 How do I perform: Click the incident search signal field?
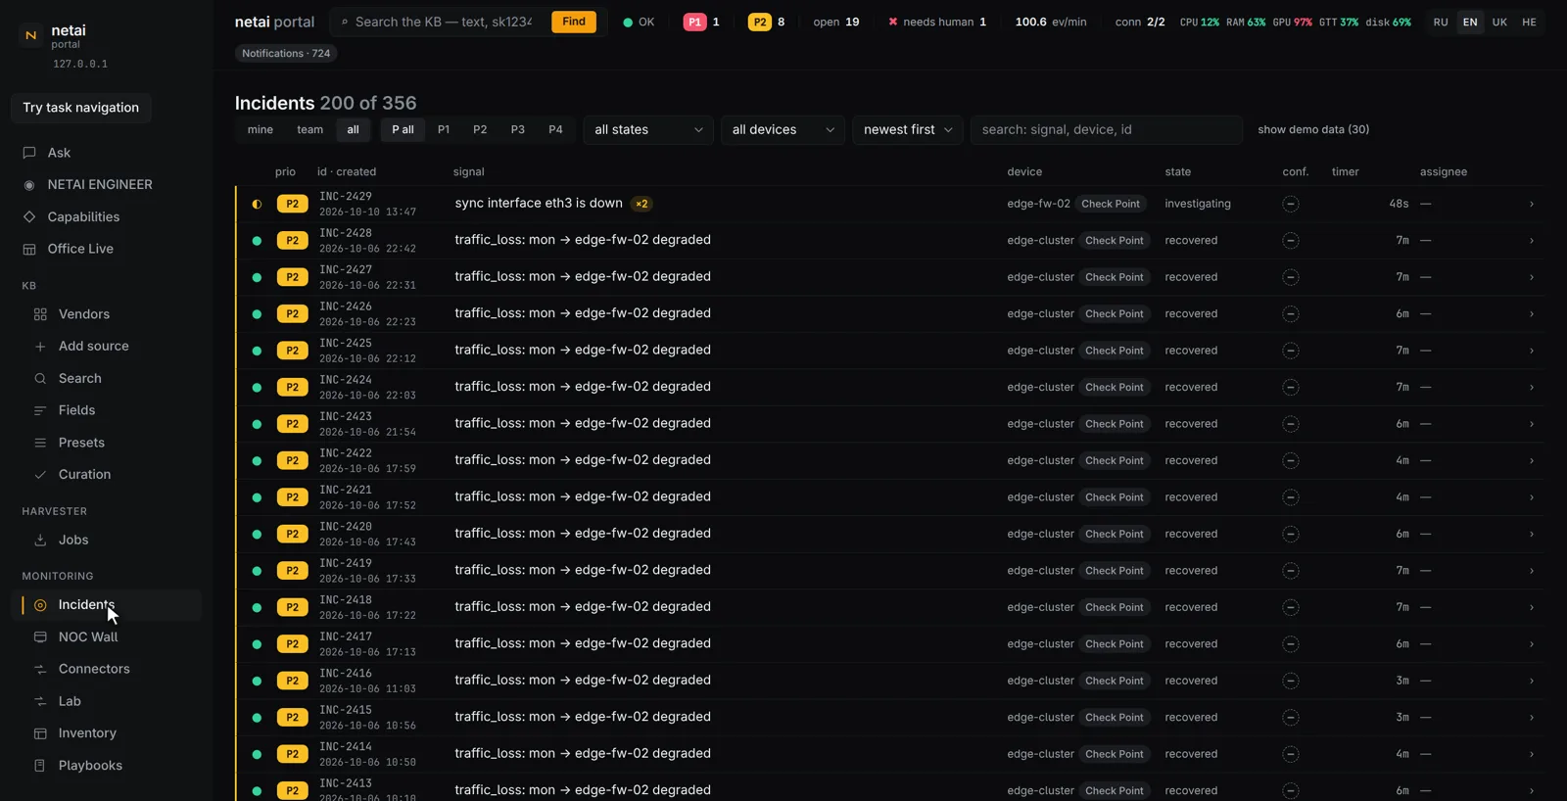pos(1106,129)
